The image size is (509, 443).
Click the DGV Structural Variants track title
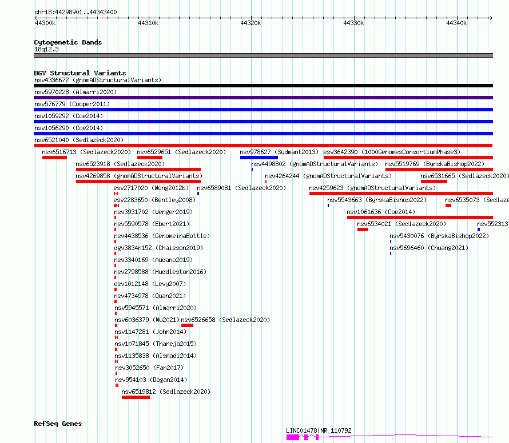pyautogui.click(x=80, y=73)
